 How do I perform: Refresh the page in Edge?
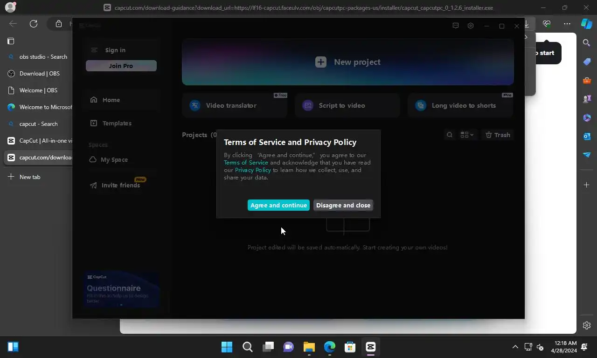tap(34, 24)
